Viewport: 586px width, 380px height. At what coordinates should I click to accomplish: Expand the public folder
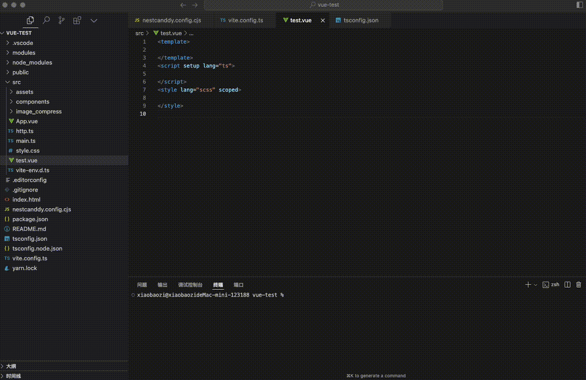[64, 72]
